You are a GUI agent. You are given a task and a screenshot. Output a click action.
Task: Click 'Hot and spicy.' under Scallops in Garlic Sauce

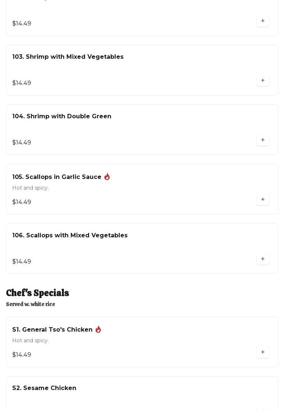pos(31,188)
